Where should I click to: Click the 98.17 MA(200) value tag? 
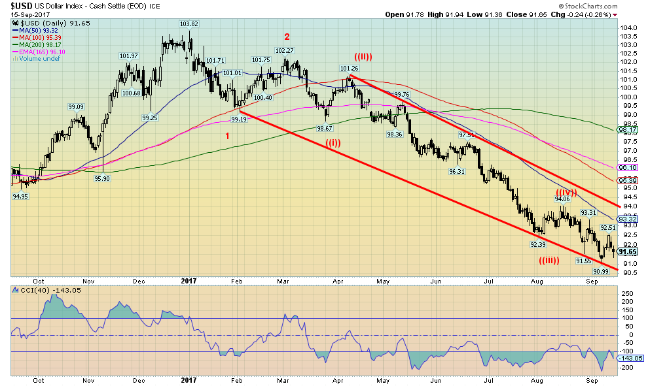click(628, 130)
